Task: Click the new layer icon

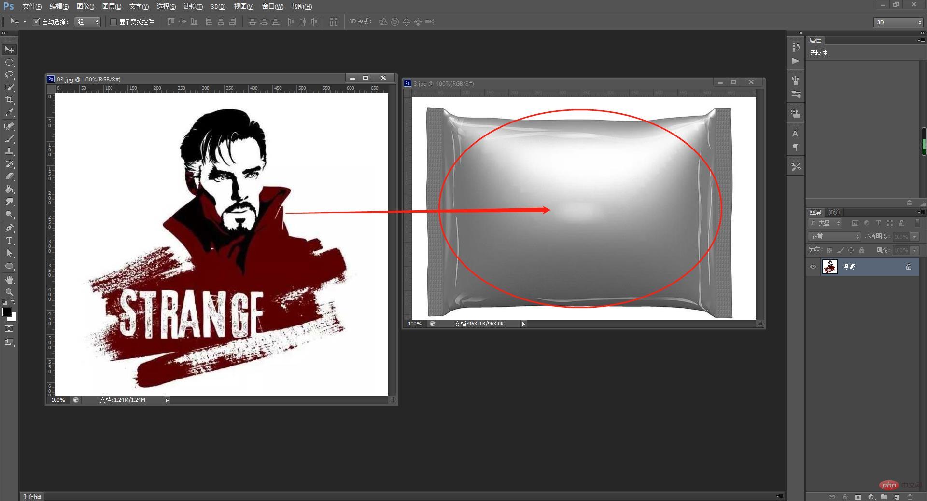Action: 897,497
